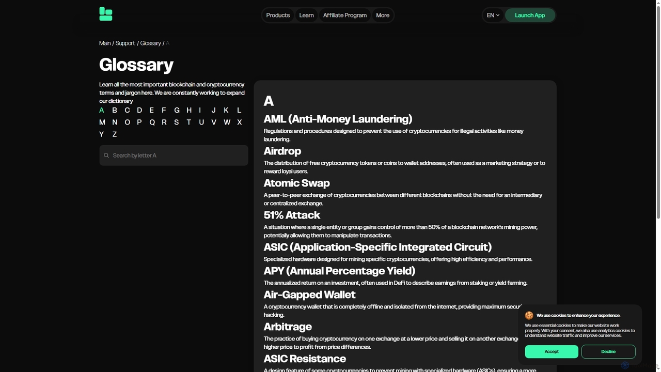Select letter E in alphabet index
Screen dimensions: 661x372
tap(151, 110)
